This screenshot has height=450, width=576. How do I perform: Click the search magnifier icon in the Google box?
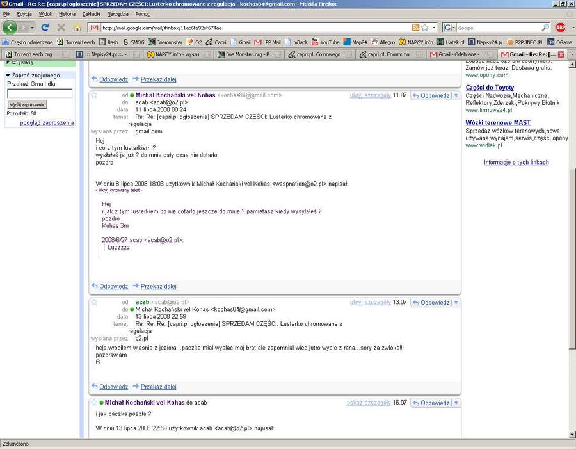(x=545, y=28)
